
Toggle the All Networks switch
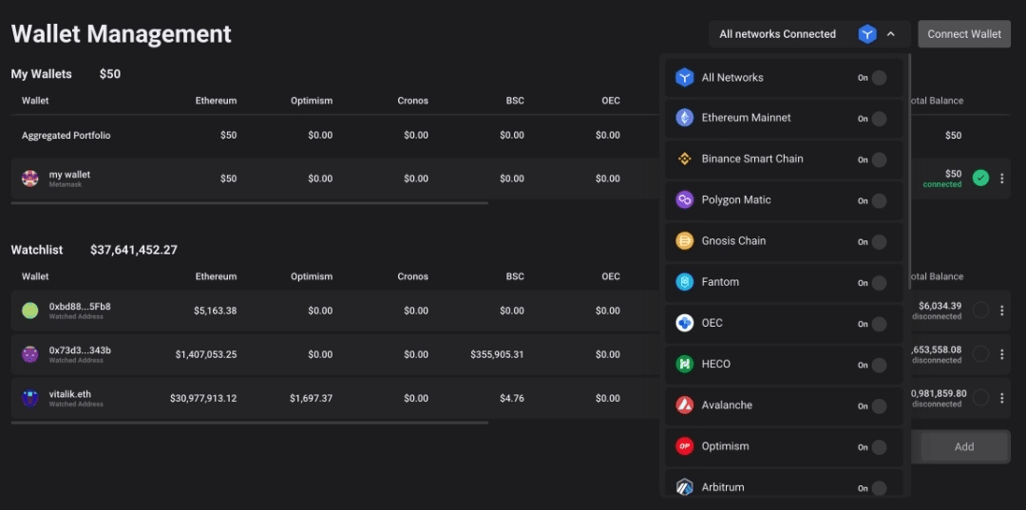pyautogui.click(x=879, y=78)
